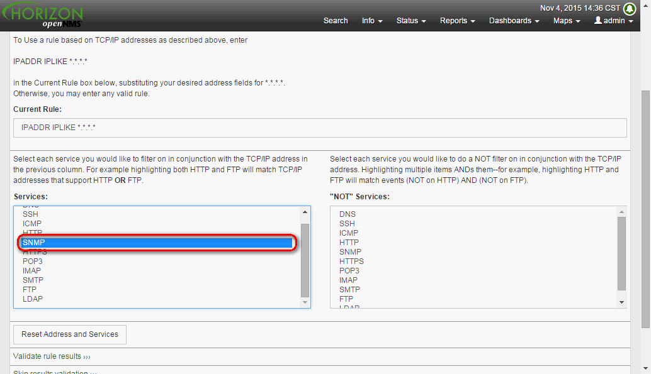Click NOT Services list scrollbar thumb

[621, 254]
